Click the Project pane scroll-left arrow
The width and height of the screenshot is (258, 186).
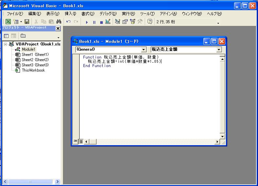5,181
